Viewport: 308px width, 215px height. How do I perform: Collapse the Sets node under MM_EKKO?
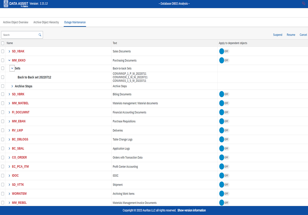pos(12,68)
